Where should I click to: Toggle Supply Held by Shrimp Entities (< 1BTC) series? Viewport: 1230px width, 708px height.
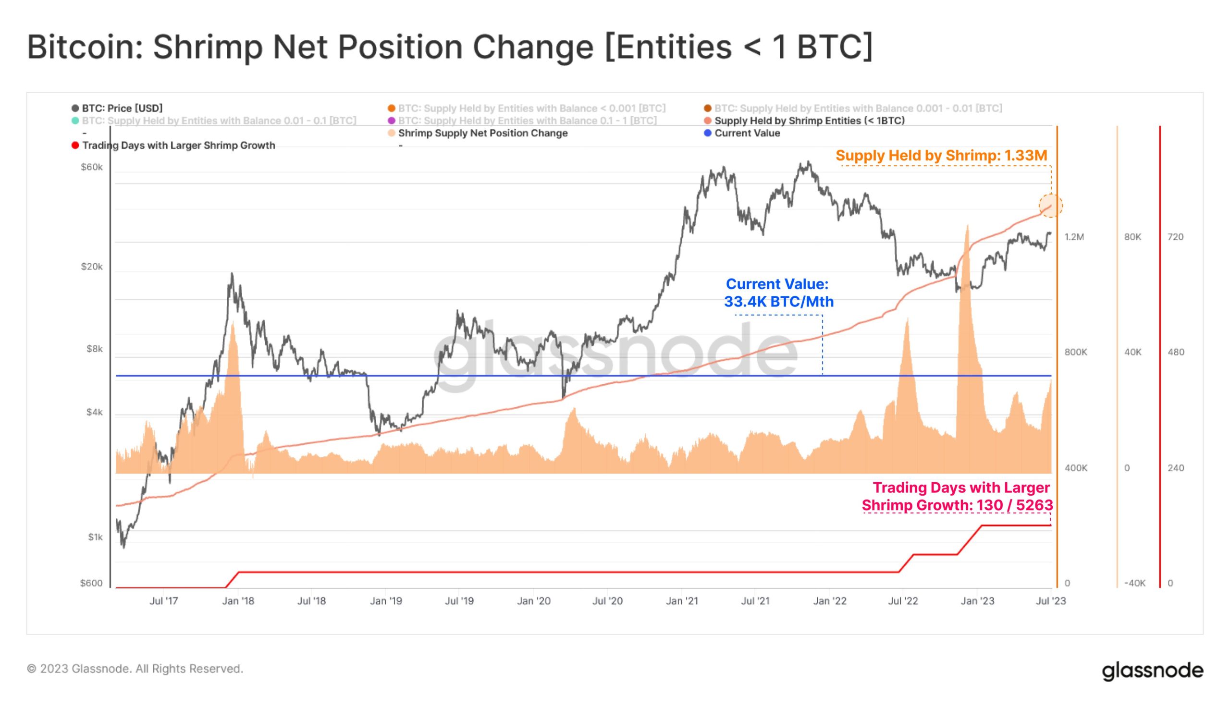pos(809,121)
